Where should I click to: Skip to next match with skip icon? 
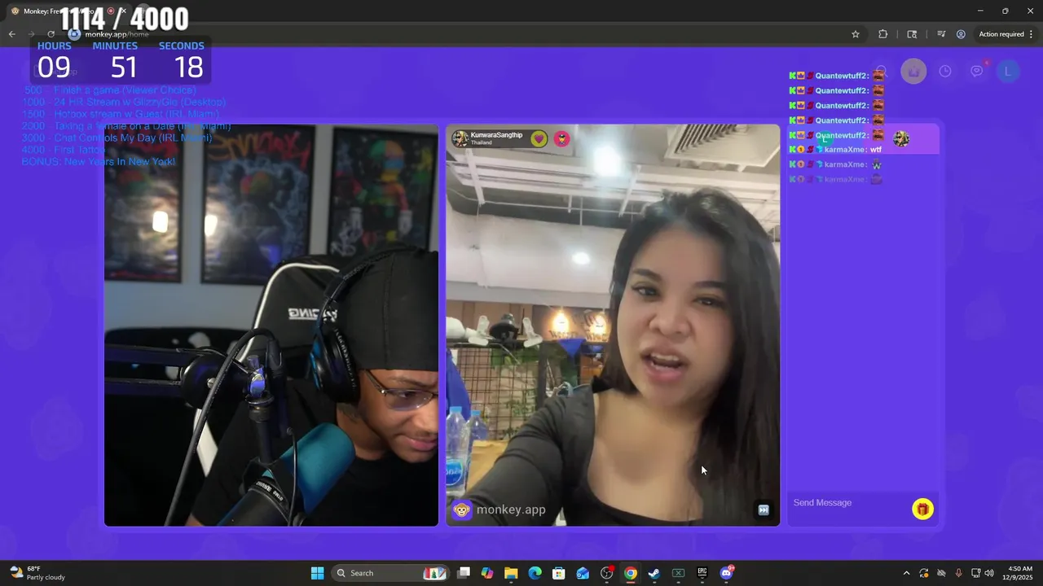coord(764,509)
